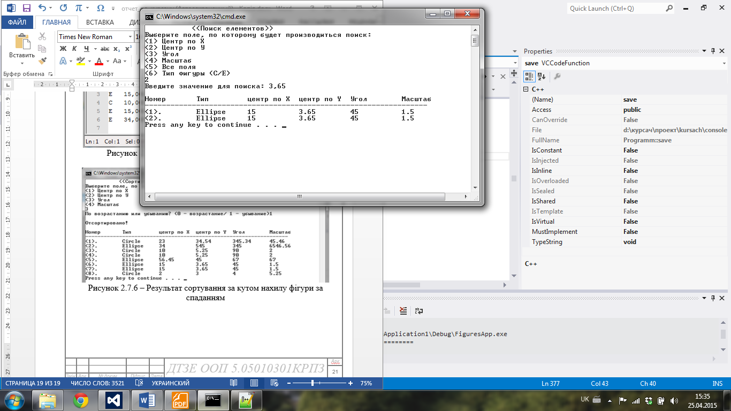731x411 pixels.
Task: Repeat action with the redo icon
Action: (x=64, y=8)
